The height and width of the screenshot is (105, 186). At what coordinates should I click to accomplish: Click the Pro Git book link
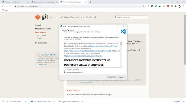click(x=50, y=55)
